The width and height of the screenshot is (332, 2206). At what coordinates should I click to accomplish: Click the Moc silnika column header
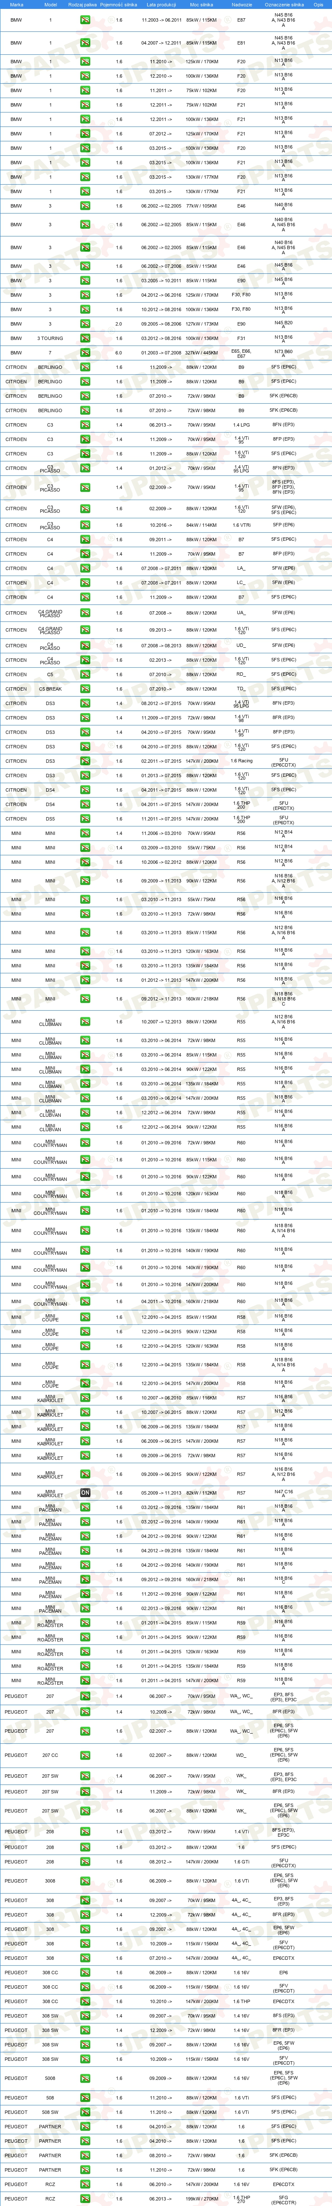tap(202, 4)
